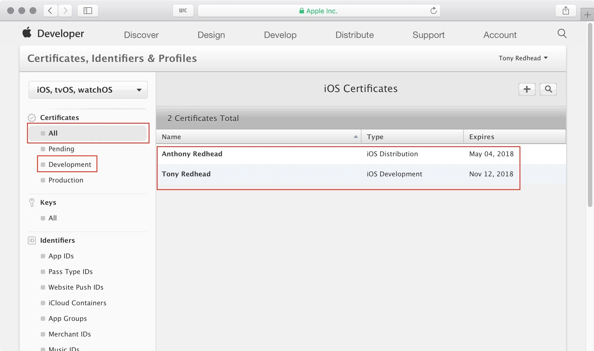Go back with the browser back arrow
This screenshot has width=594, height=351.
point(50,11)
